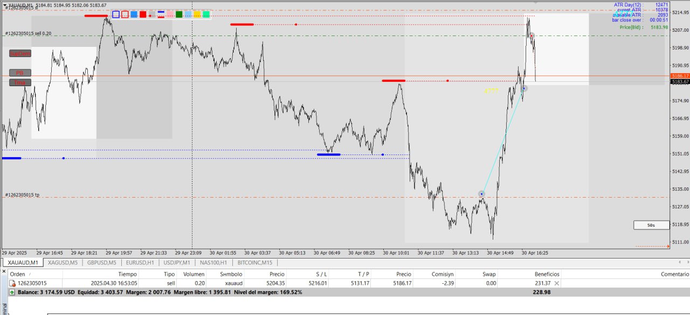Select the red outlined rectangle tool
This screenshot has height=315, width=690.
pyautogui.click(x=125, y=15)
